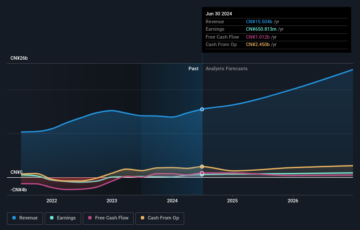This screenshot has height=230, width=360.
Task: Click the CN¥26b y-axis label
Action: click(x=19, y=58)
